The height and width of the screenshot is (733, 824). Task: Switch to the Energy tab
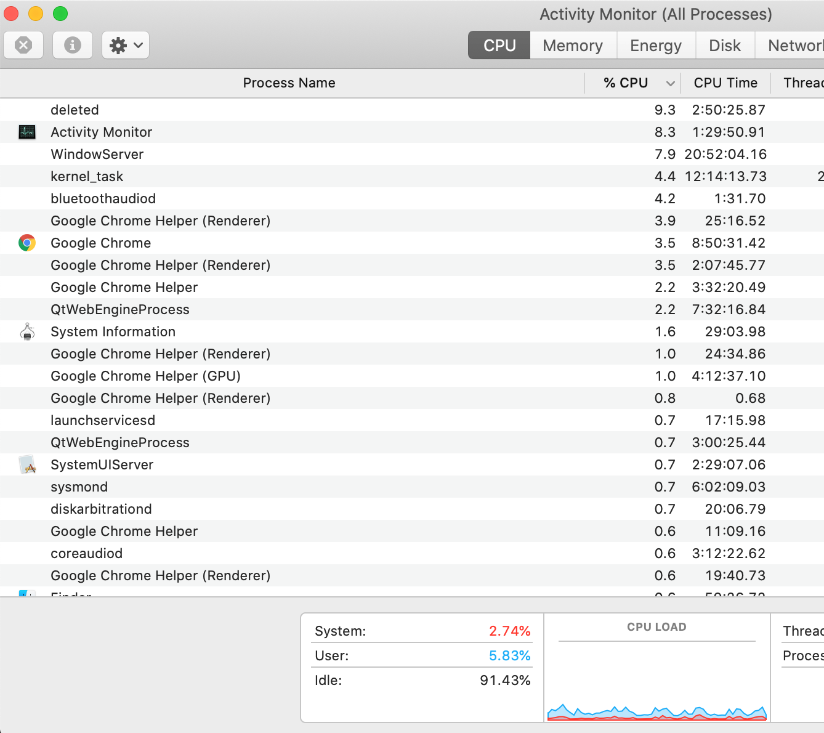tap(656, 46)
